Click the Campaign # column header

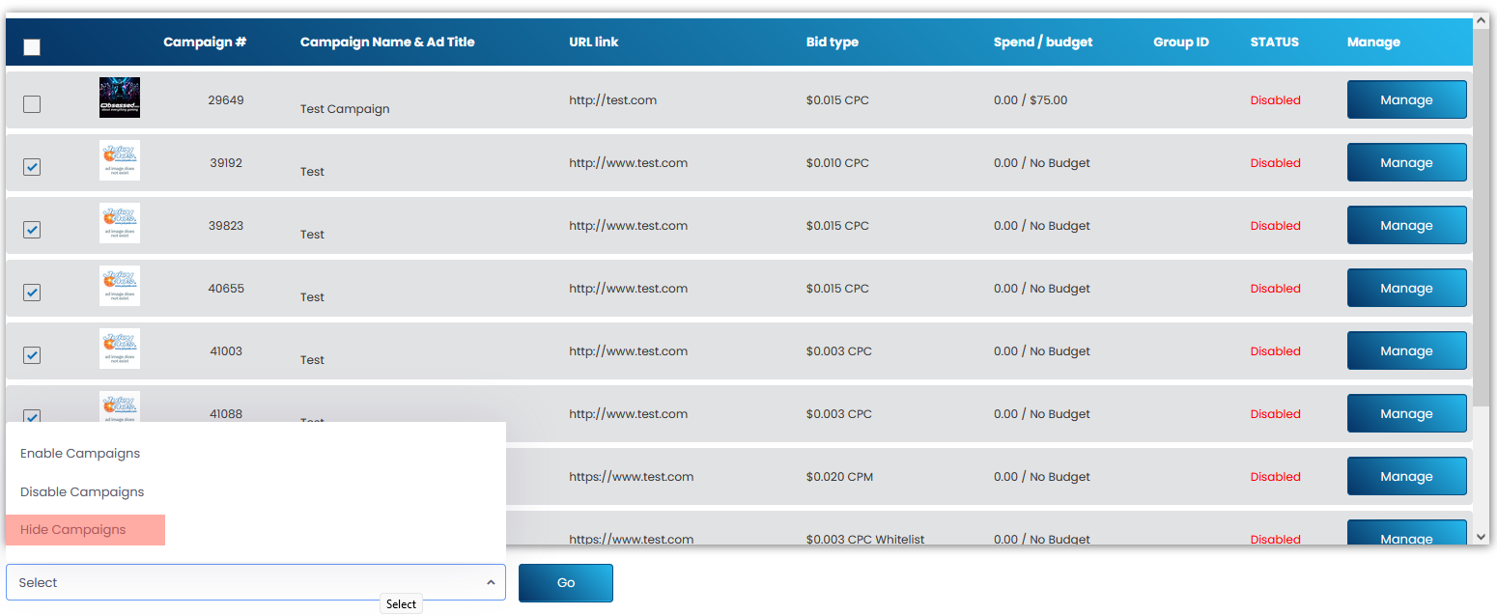click(x=205, y=42)
